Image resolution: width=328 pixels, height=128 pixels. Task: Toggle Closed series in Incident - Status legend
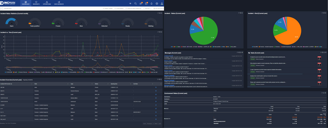click(184, 47)
